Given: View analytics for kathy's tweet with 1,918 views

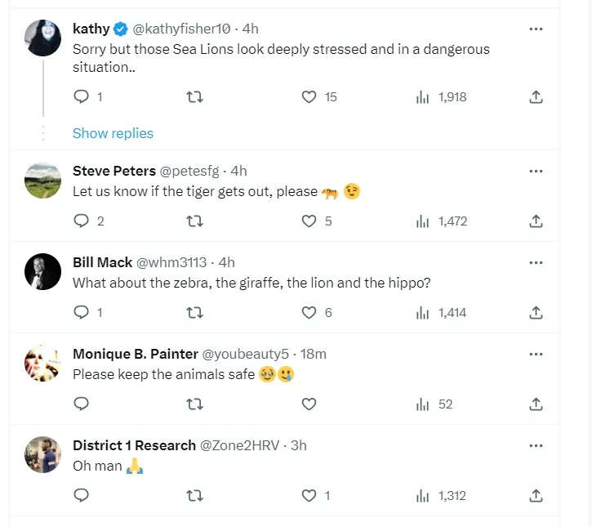Looking at the screenshot, I should 441,96.
